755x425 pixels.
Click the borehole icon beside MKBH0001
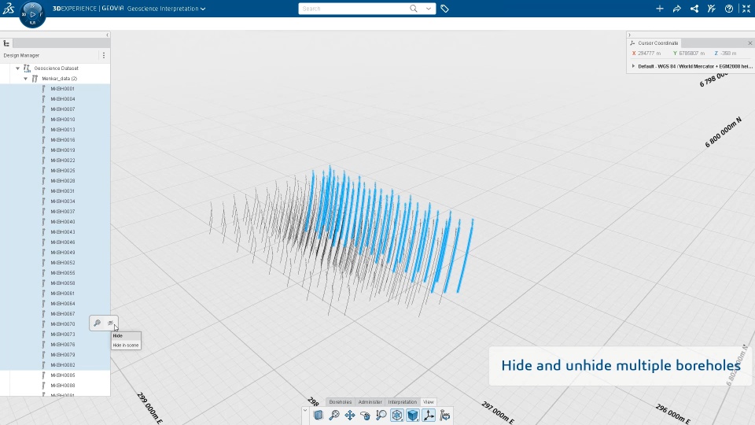[x=43, y=89]
